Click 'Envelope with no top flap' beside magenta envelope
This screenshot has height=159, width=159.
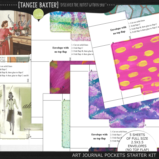tap(60, 50)
